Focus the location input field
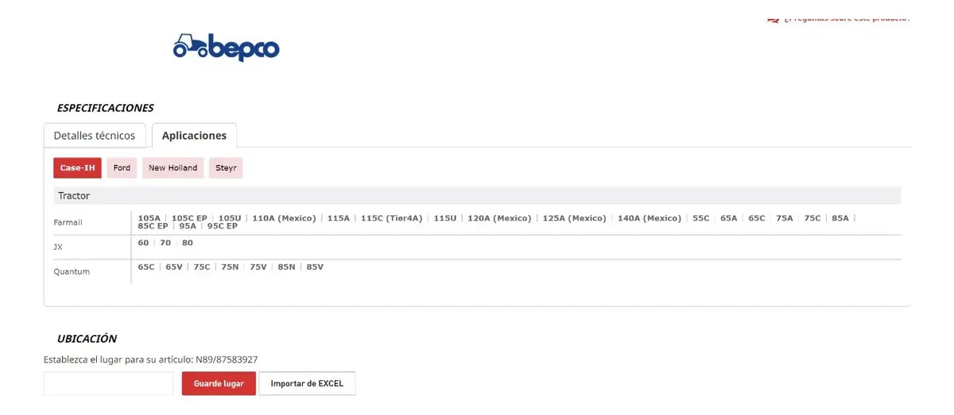This screenshot has height=415, width=954. click(x=108, y=383)
